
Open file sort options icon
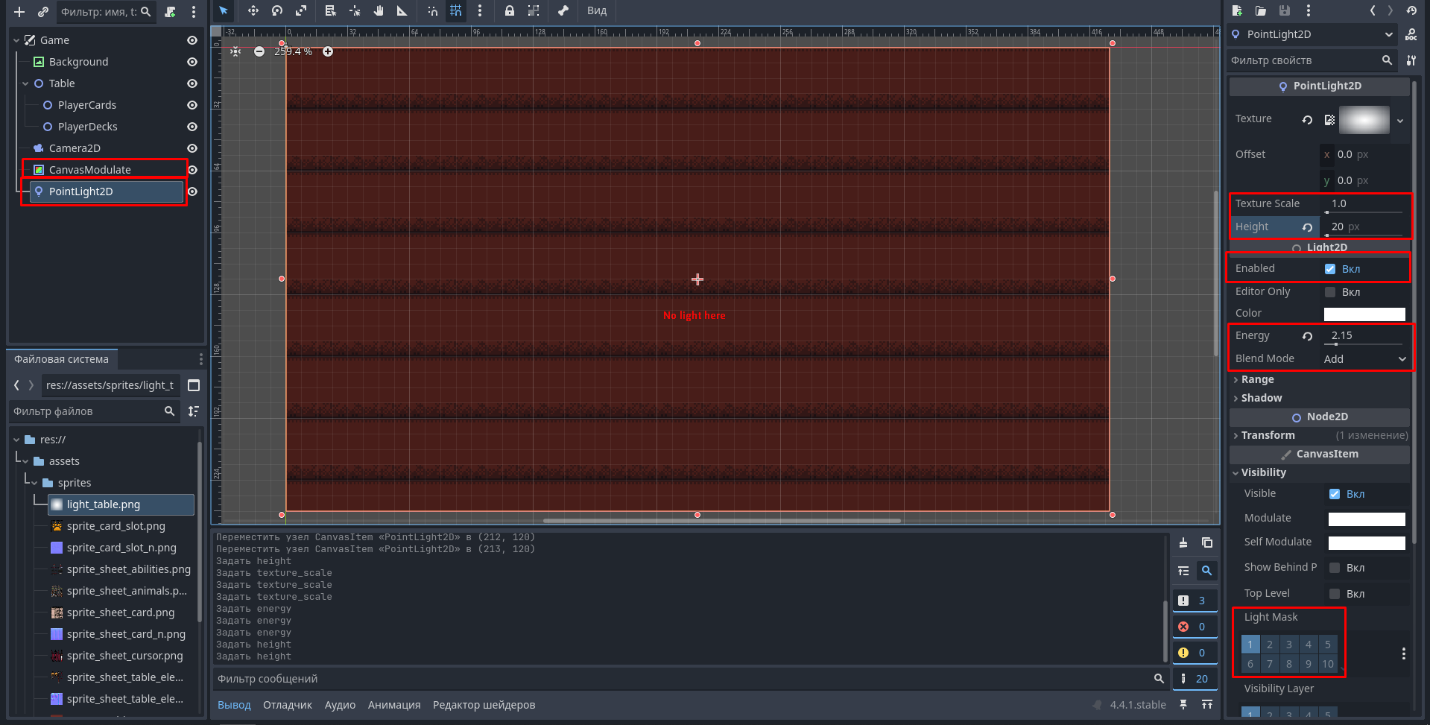click(194, 411)
